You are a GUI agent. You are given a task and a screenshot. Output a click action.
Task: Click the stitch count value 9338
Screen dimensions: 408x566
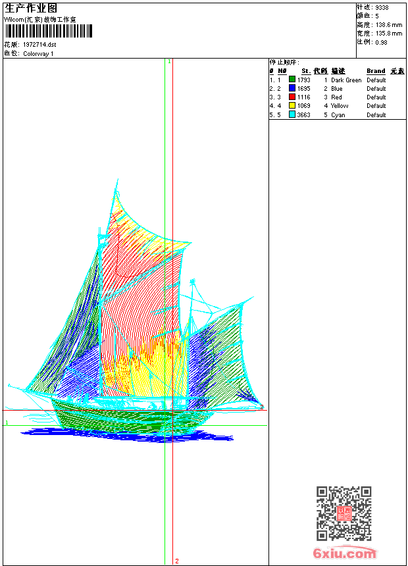(x=382, y=7)
